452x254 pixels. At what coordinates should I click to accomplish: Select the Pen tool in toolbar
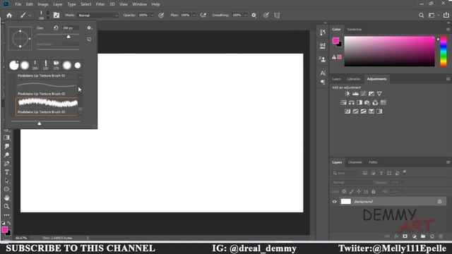(x=6, y=164)
